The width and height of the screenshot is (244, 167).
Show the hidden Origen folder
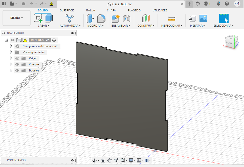coord(17,58)
